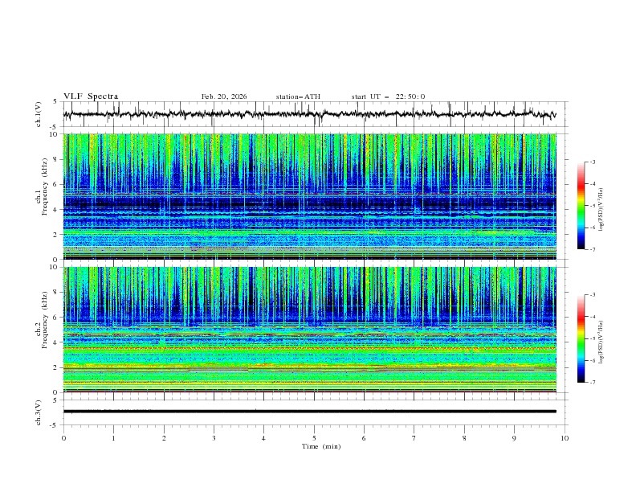This screenshot has width=636, height=492.
Task: Click the time axis tick label '9'
Action: click(514, 438)
